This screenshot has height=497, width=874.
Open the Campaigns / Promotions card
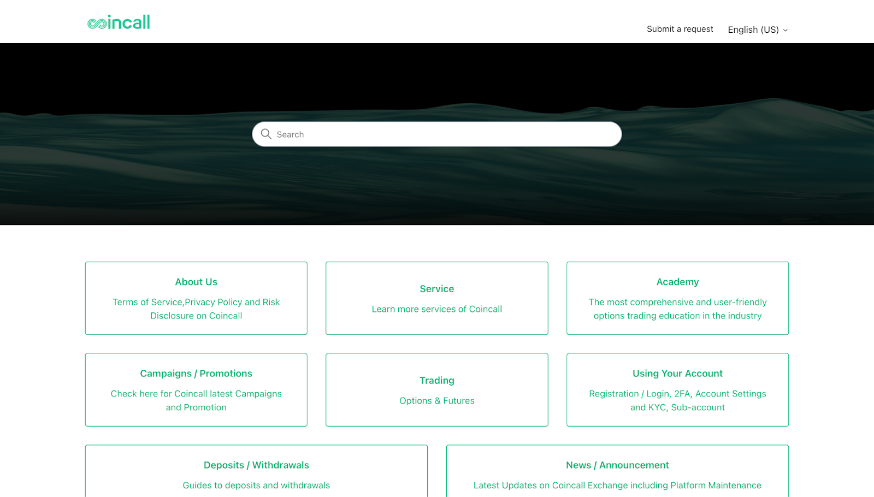[x=196, y=390]
